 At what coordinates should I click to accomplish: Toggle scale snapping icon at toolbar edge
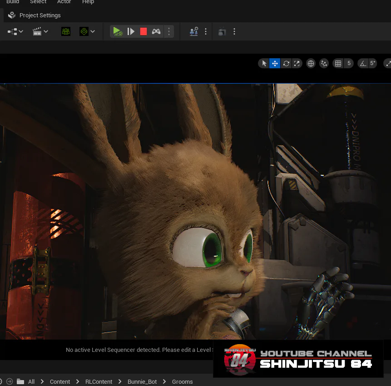tap(387, 64)
